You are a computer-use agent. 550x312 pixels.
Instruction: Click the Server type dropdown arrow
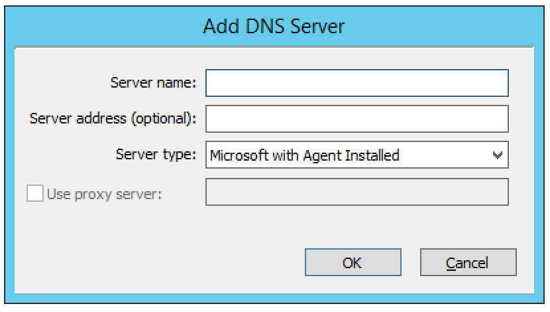tap(497, 155)
